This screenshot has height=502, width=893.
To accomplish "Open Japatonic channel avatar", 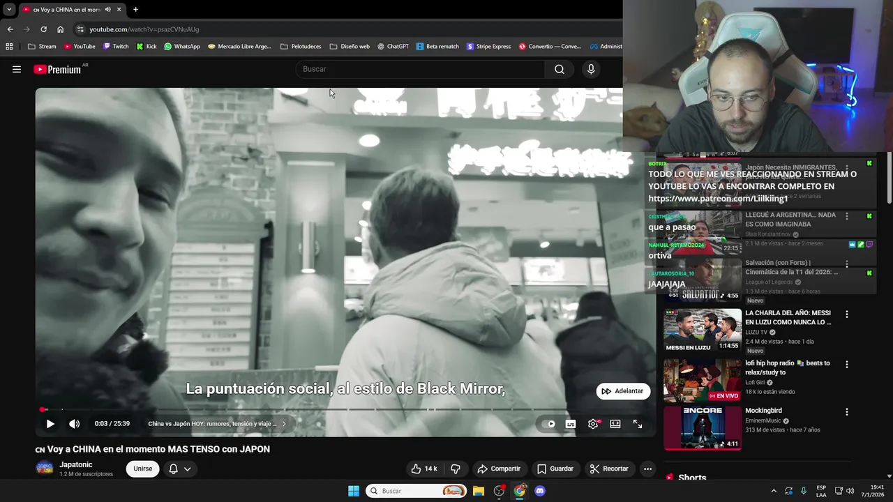I will coord(45,469).
